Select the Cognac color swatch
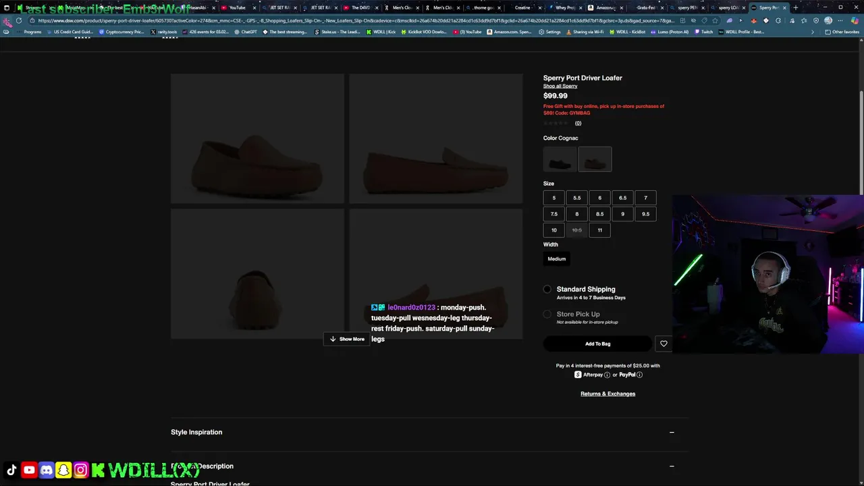 (x=595, y=159)
